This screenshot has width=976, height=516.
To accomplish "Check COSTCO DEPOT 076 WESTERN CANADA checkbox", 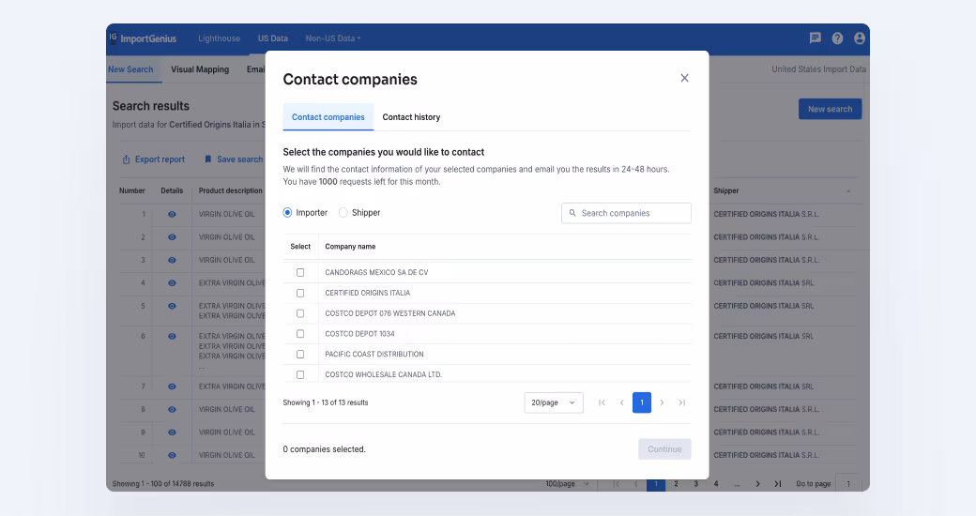I will click(300, 313).
